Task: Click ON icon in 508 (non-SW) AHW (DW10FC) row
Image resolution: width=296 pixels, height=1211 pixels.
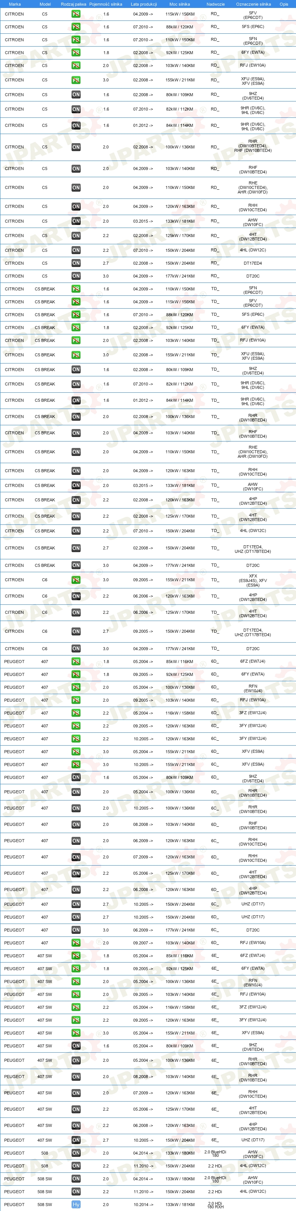Action: pyautogui.click(x=76, y=1153)
